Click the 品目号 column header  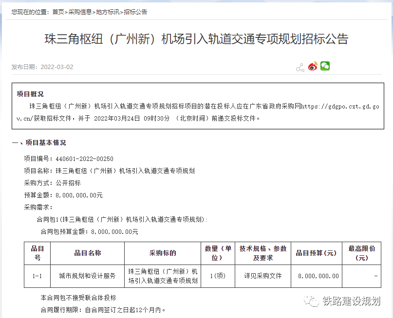[37, 253]
